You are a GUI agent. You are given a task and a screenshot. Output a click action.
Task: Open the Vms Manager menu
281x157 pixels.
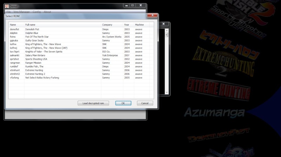click(x=22, y=12)
